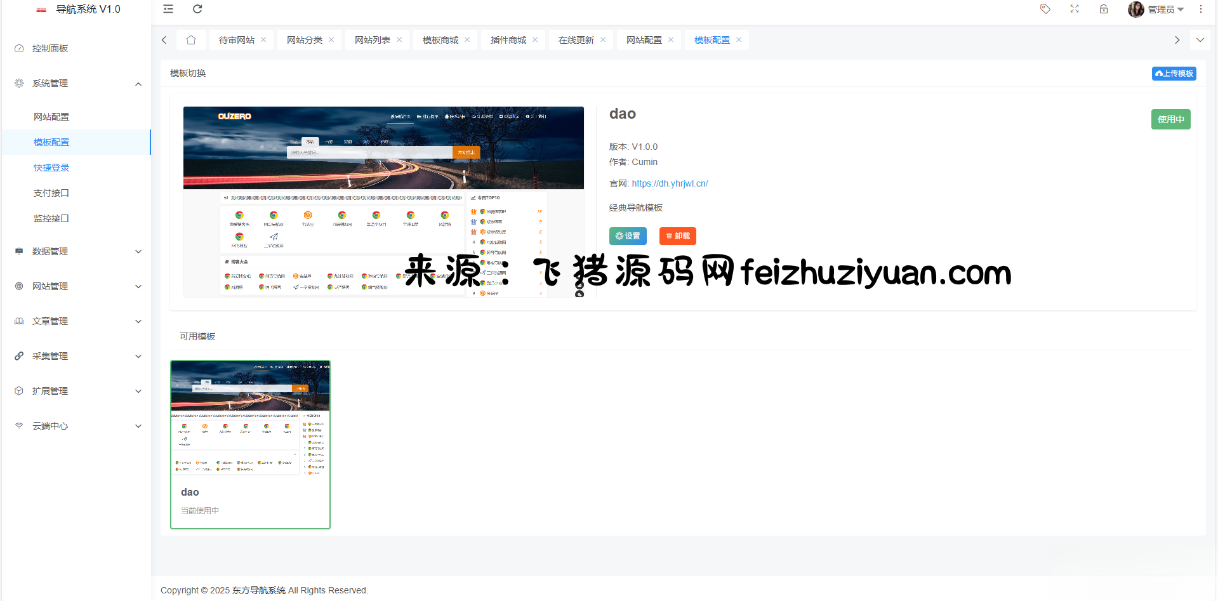Image resolution: width=1218 pixels, height=601 pixels.
Task: Open the https://dh.yhrjwl.cn/ official site link
Action: tap(670, 183)
